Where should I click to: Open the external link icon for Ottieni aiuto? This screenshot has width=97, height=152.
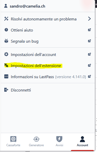click(x=89, y=30)
